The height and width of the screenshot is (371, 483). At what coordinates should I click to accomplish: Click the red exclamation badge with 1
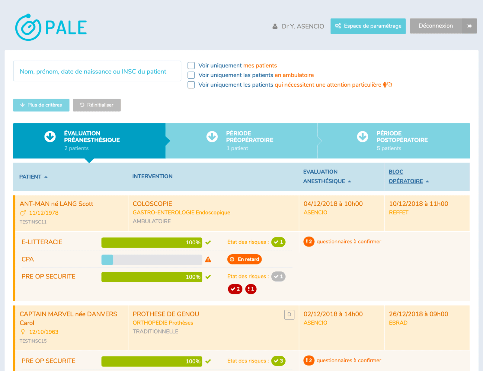(251, 289)
